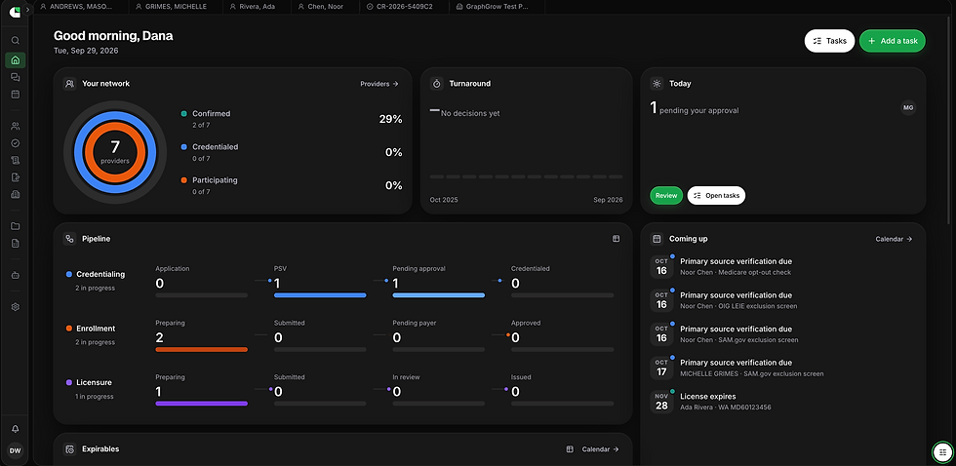The width and height of the screenshot is (956, 466).
Task: Open Calendar link in Coming up
Action: [894, 239]
